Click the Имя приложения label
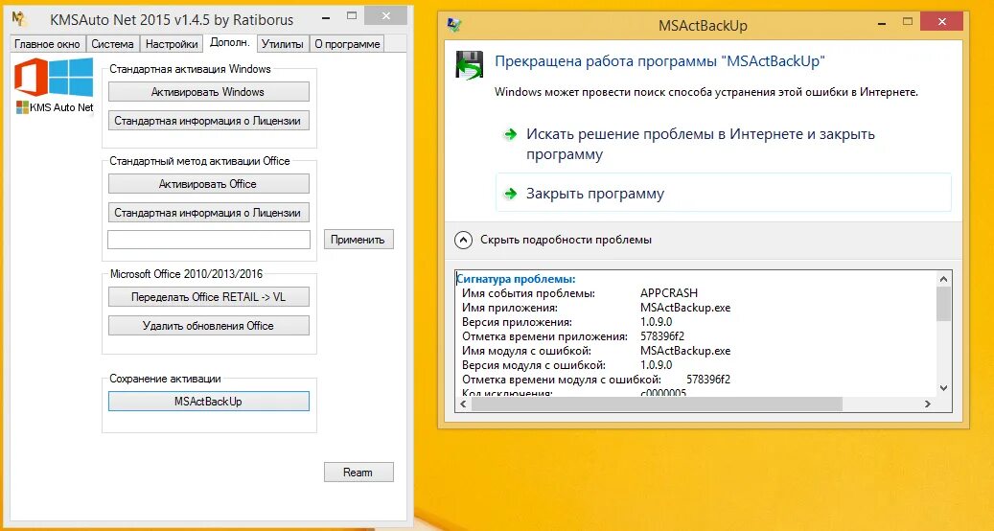Image resolution: width=994 pixels, height=531 pixels. [510, 308]
